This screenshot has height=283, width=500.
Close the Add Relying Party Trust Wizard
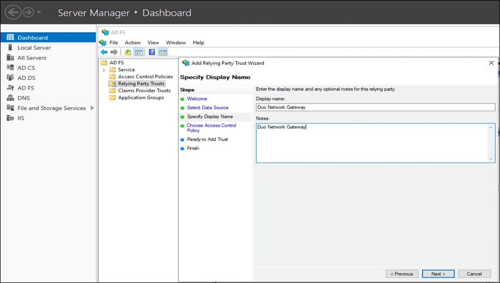491,63
